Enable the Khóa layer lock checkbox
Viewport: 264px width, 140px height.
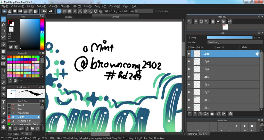click(240, 47)
